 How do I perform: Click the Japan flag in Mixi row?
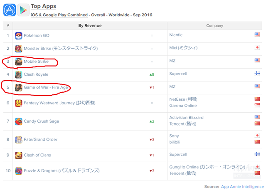(x=257, y=47)
